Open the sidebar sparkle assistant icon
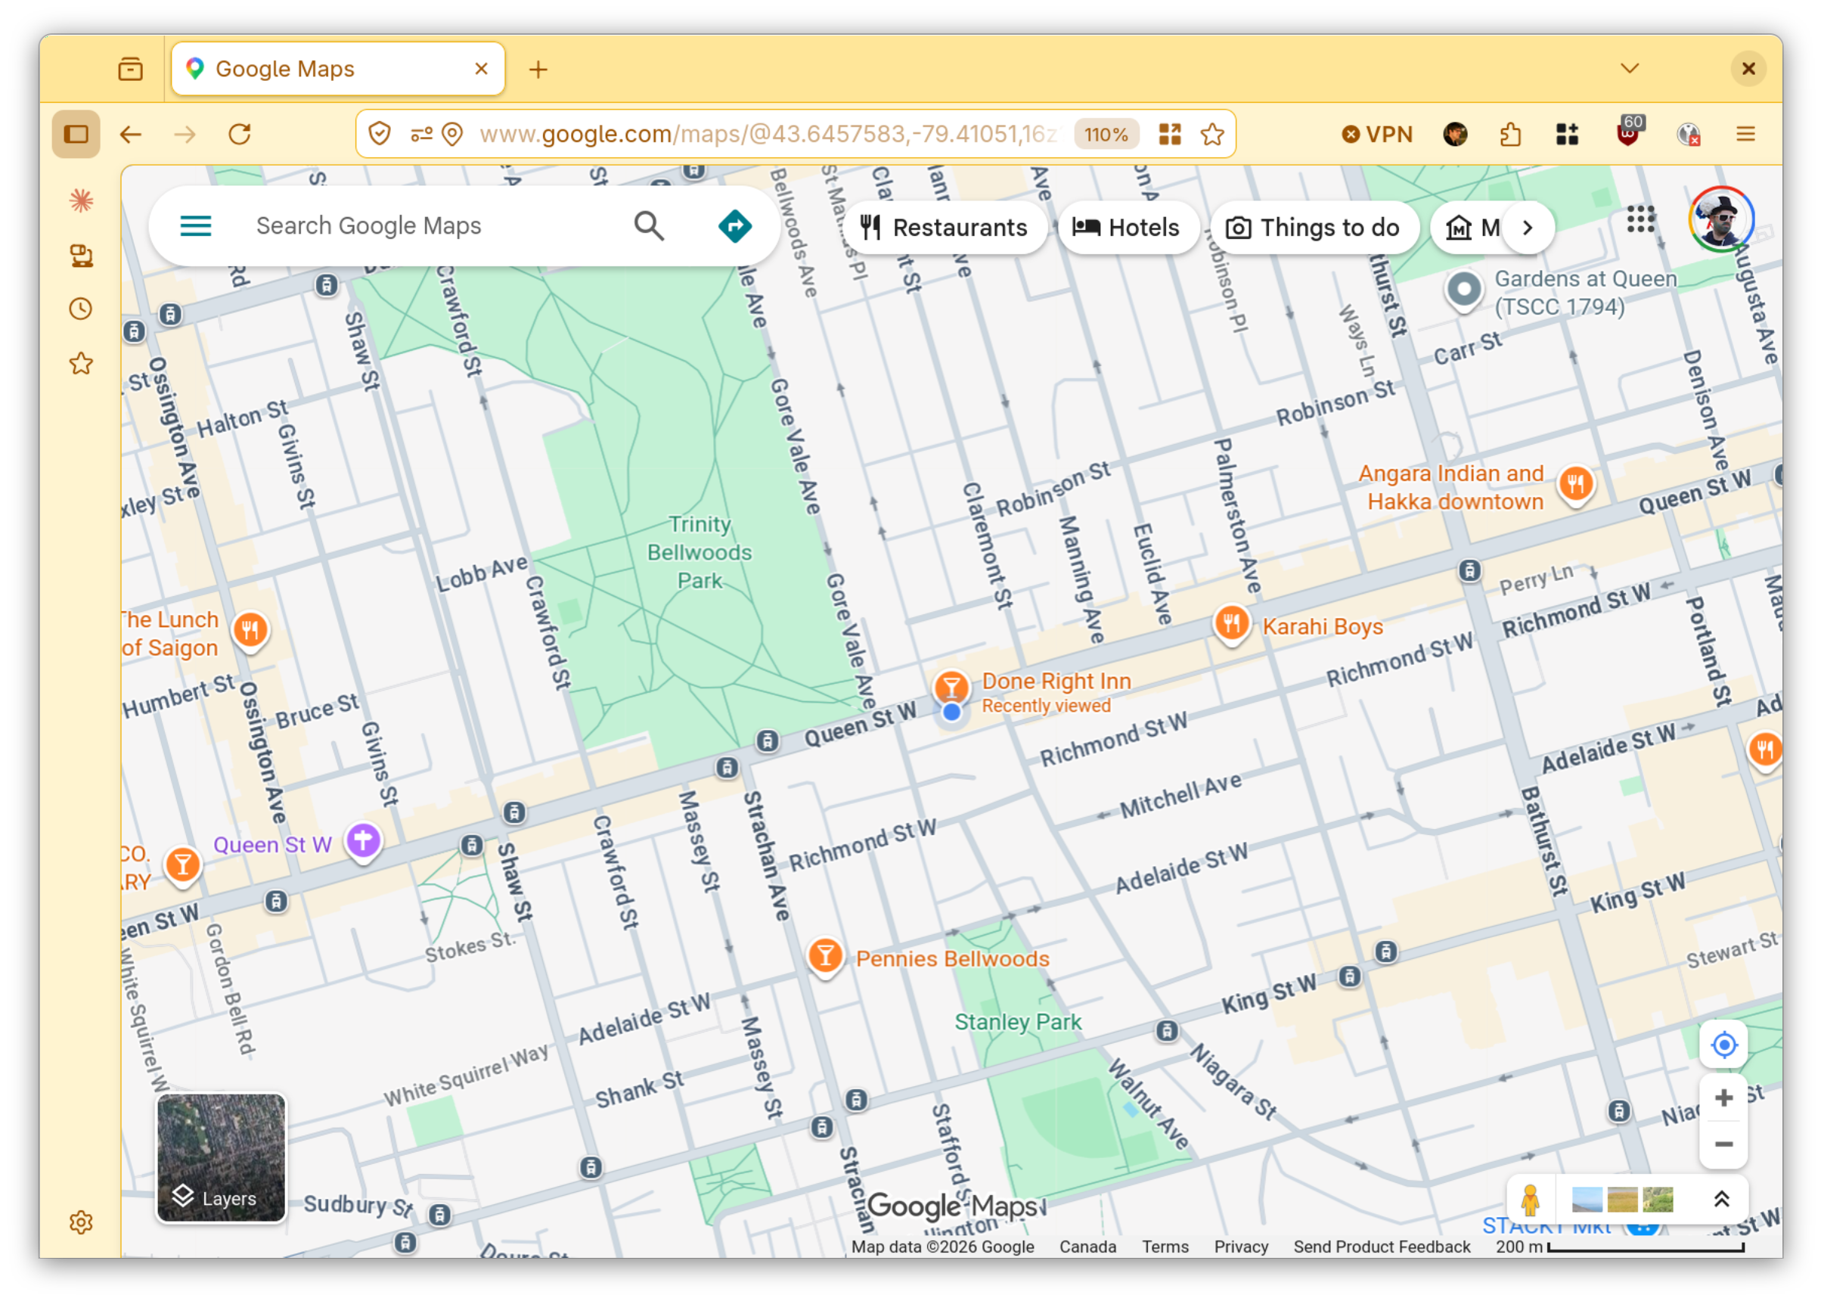The image size is (1821, 1301). [81, 200]
